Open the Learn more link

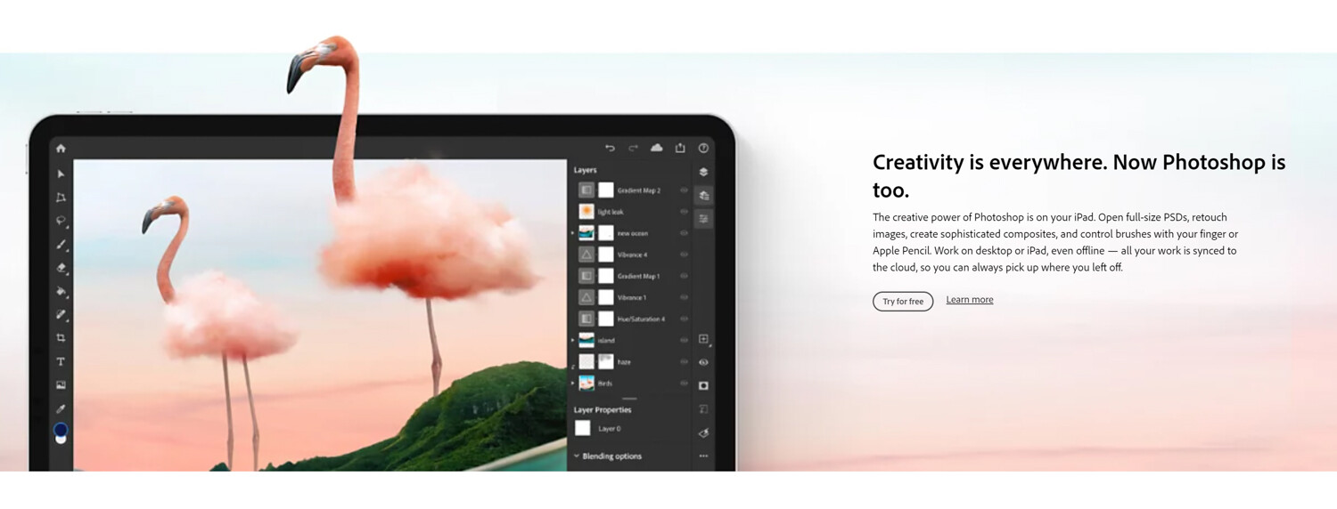970,300
